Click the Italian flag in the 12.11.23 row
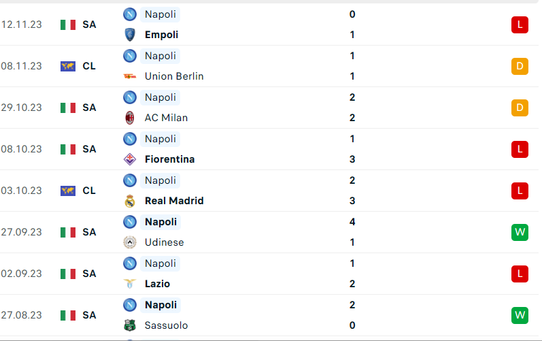542x341 pixels. [68, 25]
